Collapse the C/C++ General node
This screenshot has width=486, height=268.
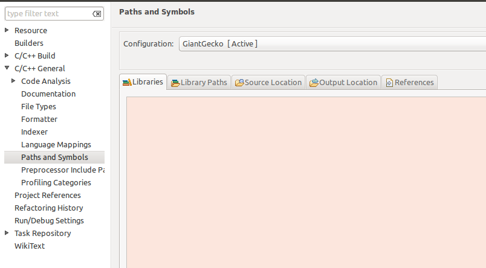point(7,68)
